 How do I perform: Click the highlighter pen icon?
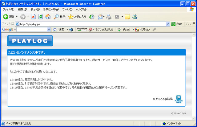154,30
